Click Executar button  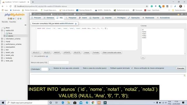[x=181, y=68]
